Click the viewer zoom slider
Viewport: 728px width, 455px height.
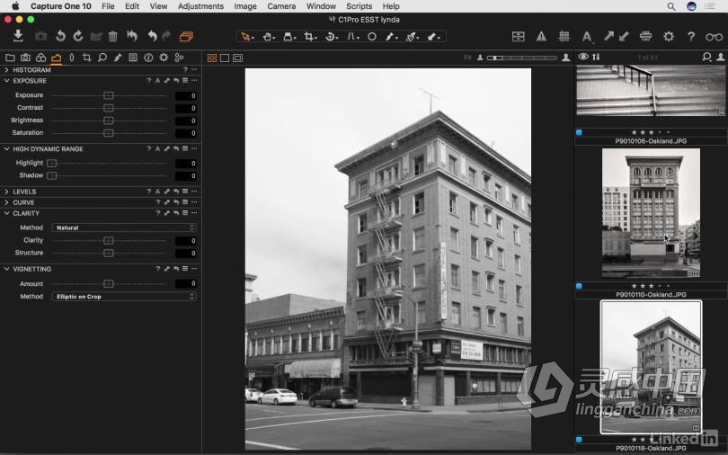pos(522,58)
